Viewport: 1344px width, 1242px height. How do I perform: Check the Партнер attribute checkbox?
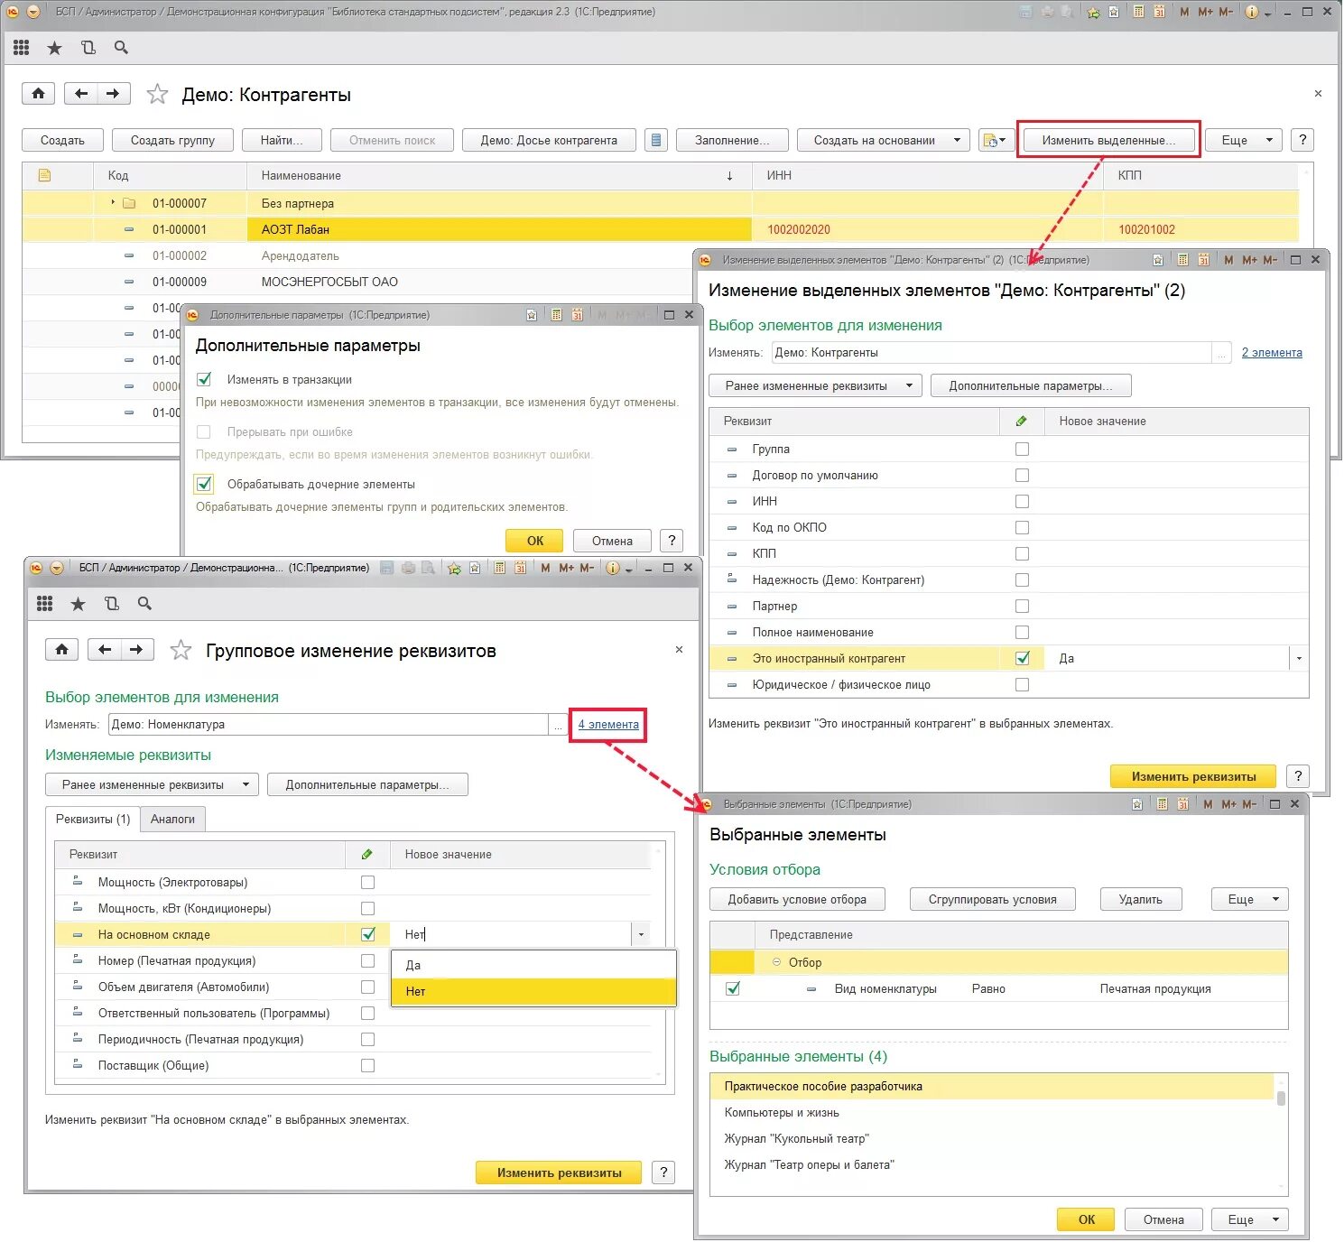[x=1022, y=606]
